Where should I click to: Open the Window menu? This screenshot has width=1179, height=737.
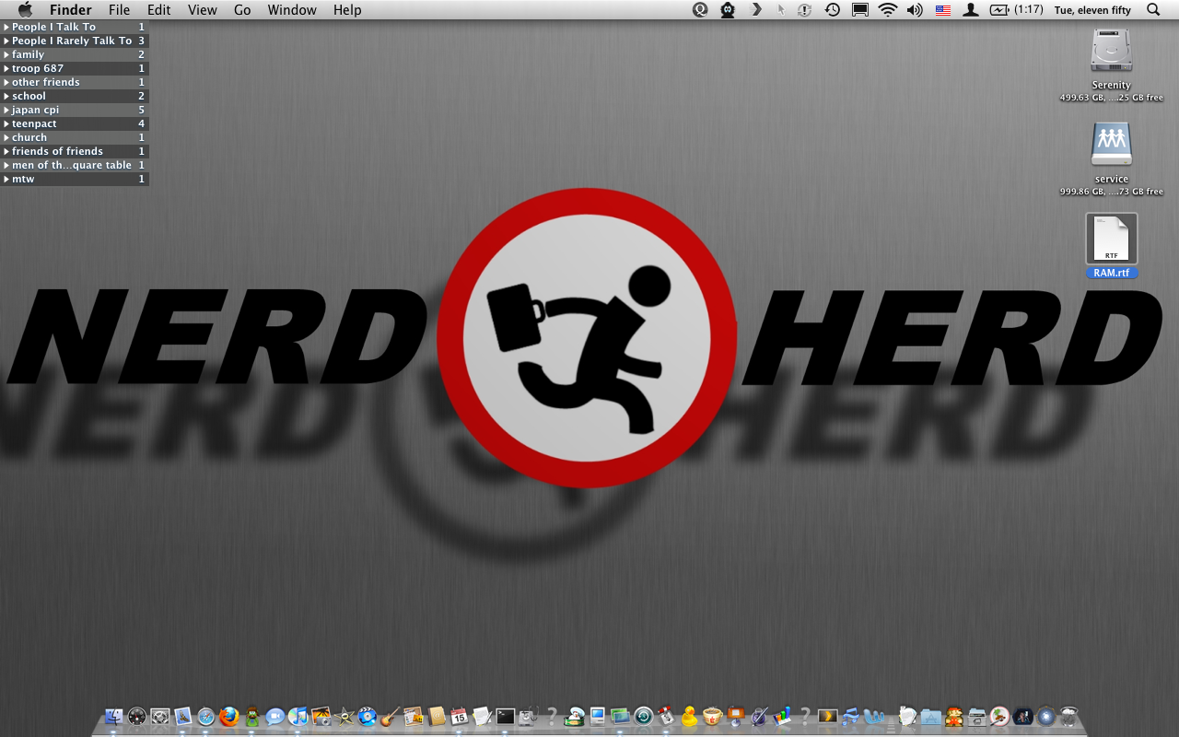(291, 9)
